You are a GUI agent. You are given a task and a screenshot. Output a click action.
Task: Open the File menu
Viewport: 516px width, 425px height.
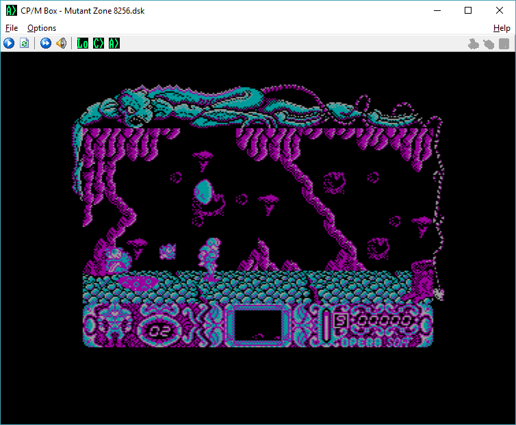click(x=12, y=28)
